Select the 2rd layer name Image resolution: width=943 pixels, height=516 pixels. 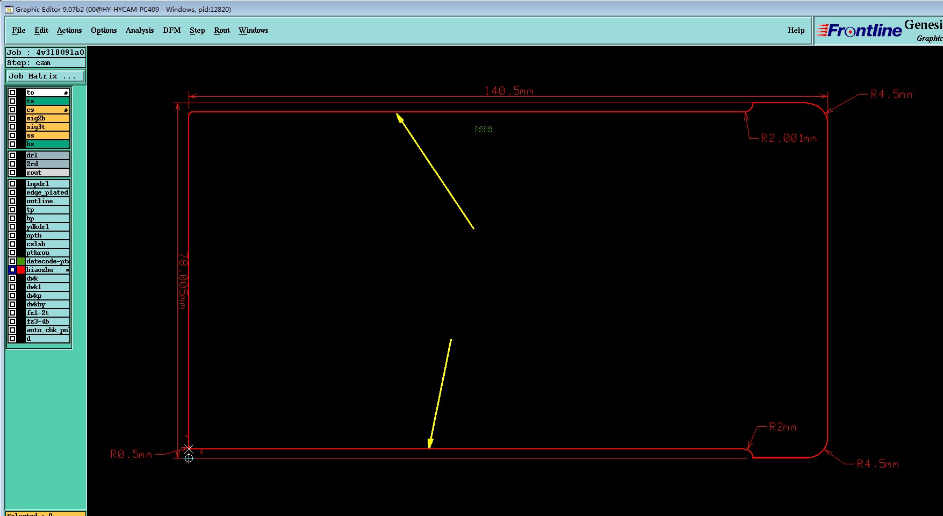[x=48, y=164]
